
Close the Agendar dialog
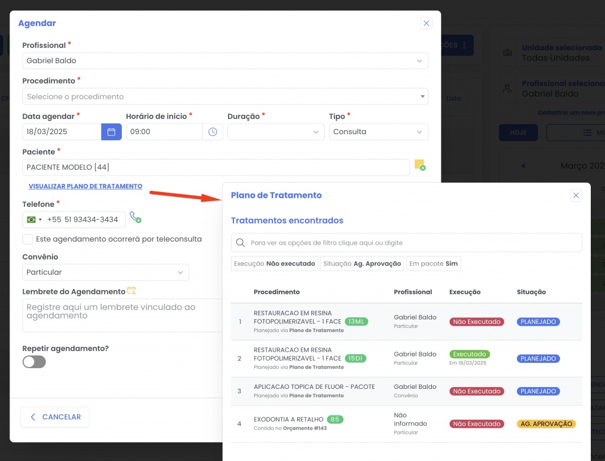tap(426, 24)
